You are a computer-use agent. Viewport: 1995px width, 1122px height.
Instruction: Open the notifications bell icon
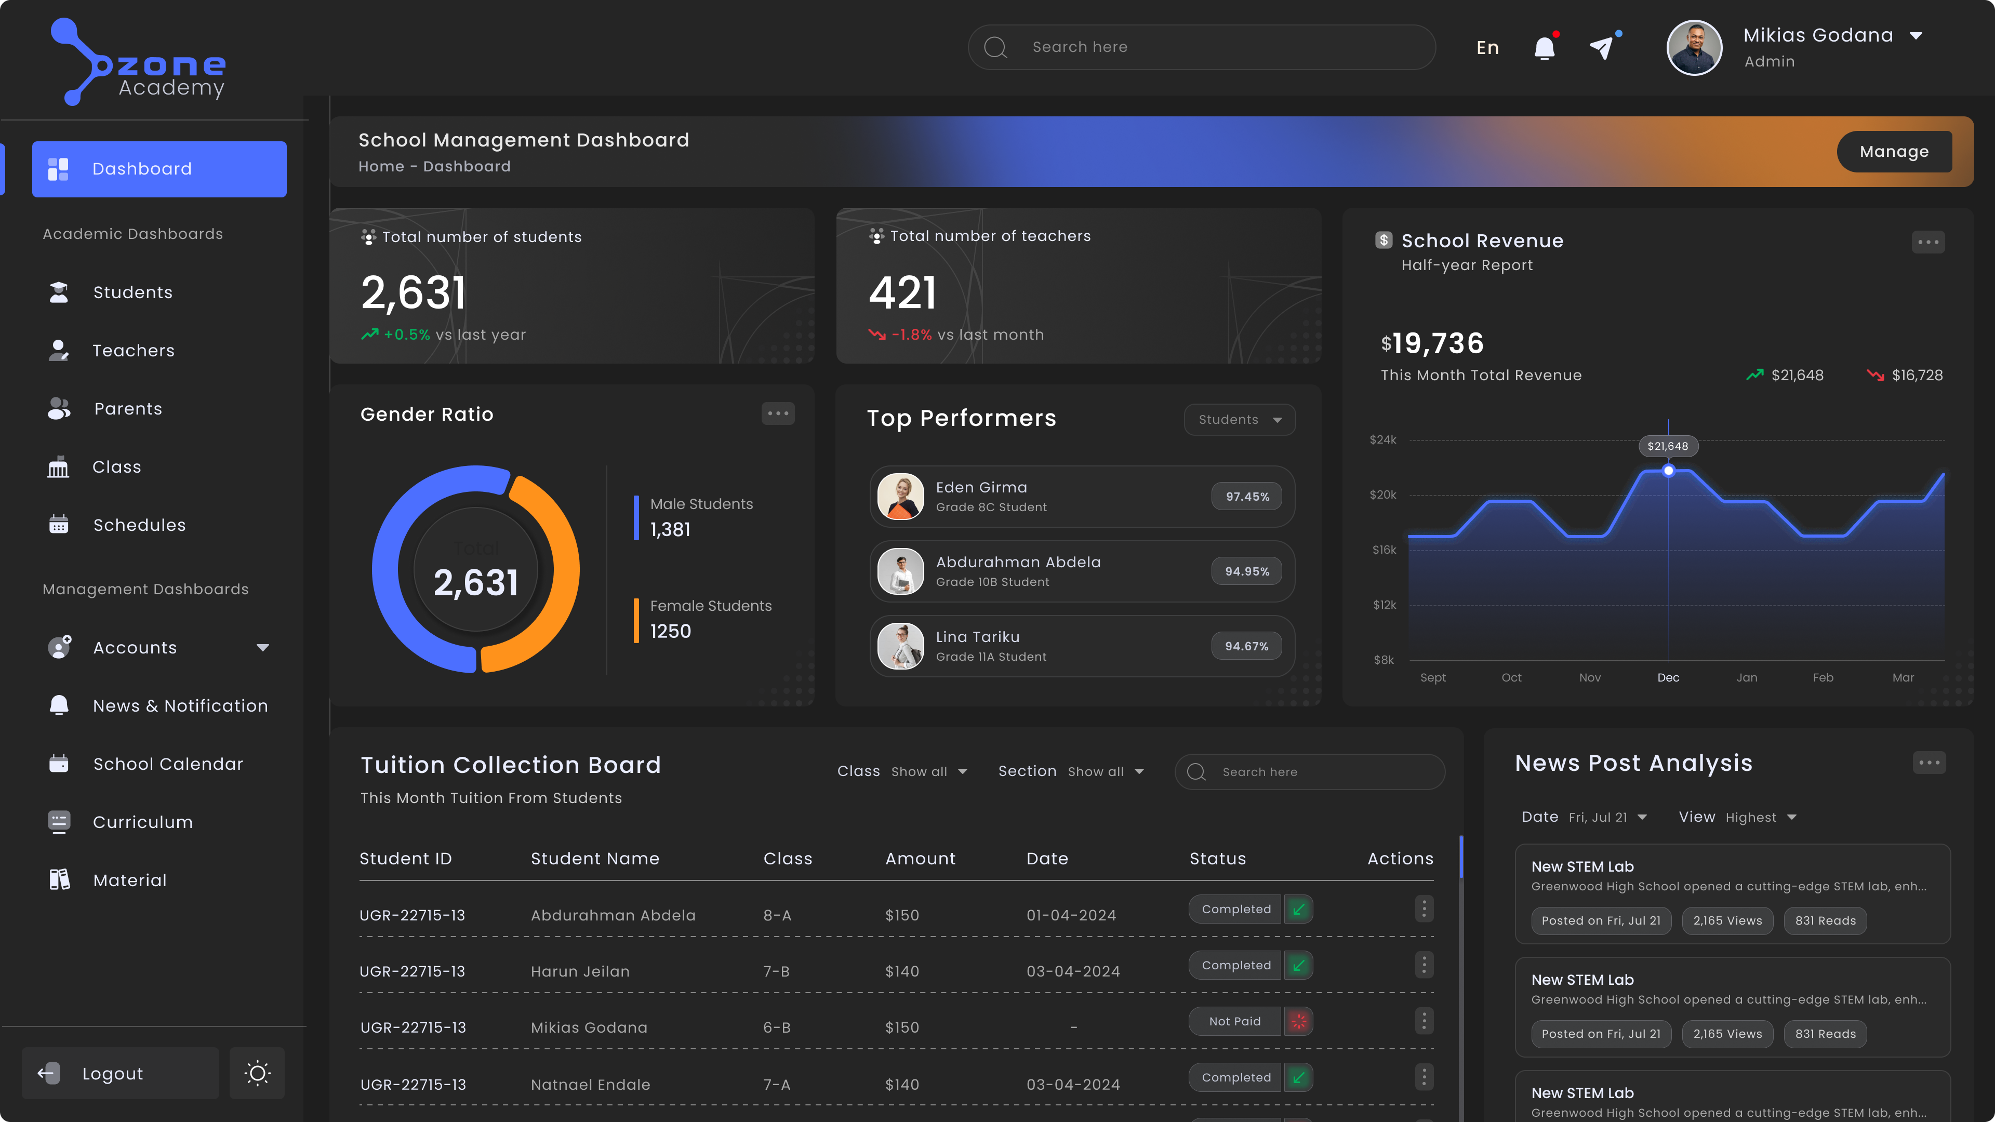click(x=1544, y=48)
